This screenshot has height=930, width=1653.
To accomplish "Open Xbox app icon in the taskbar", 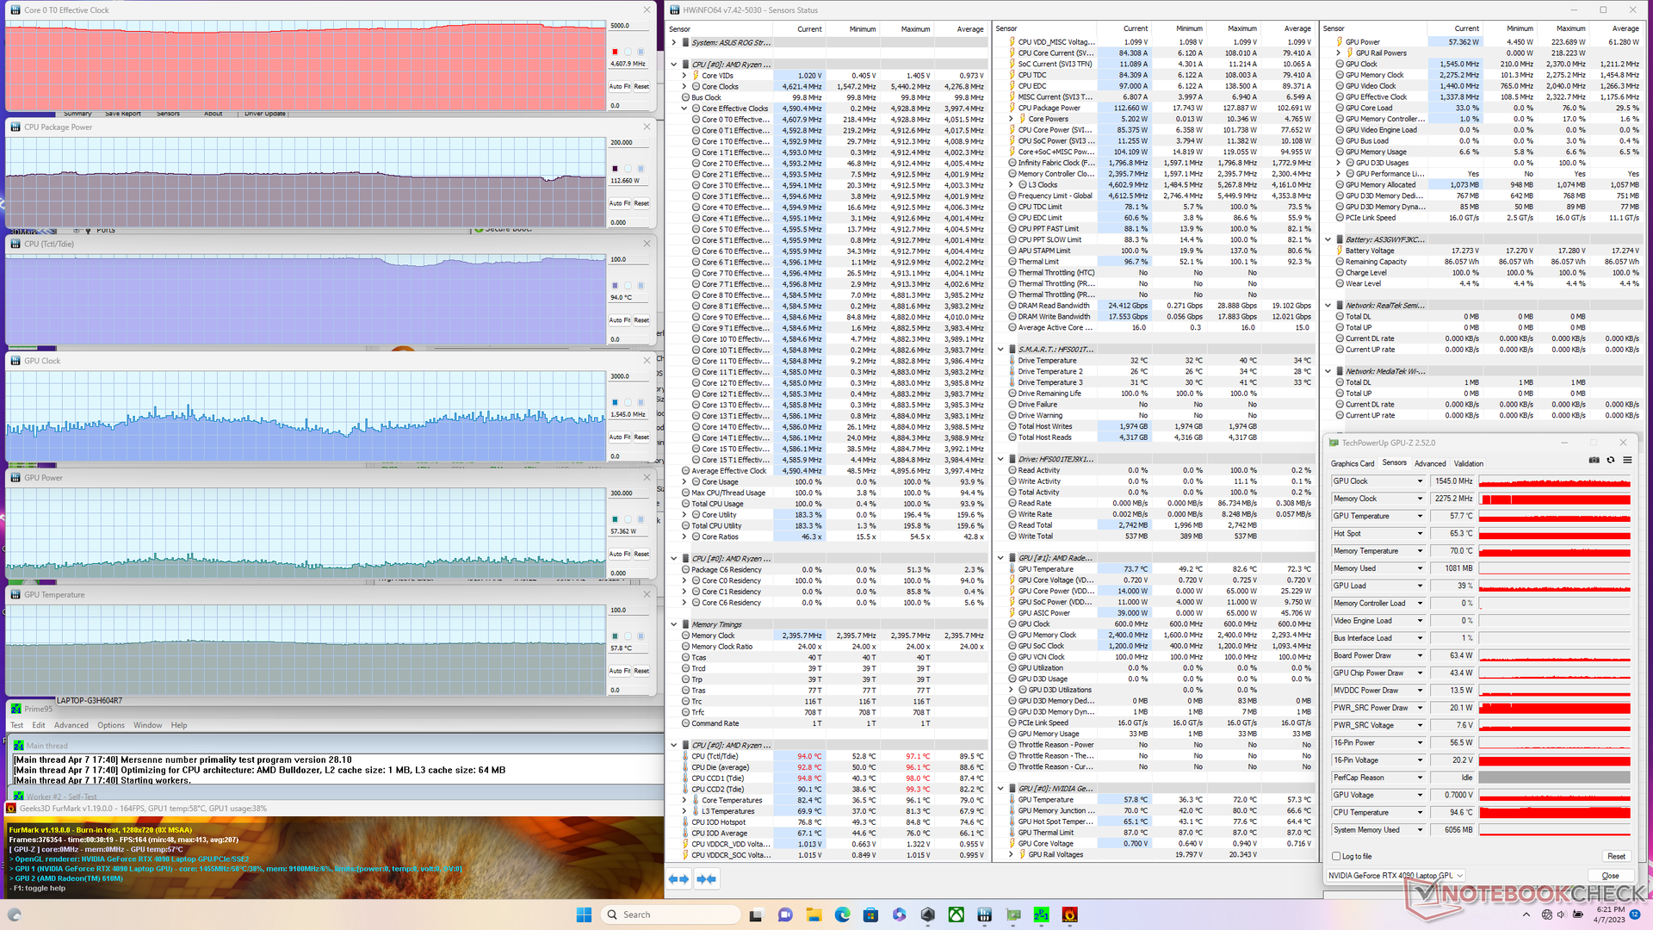I will (956, 914).
